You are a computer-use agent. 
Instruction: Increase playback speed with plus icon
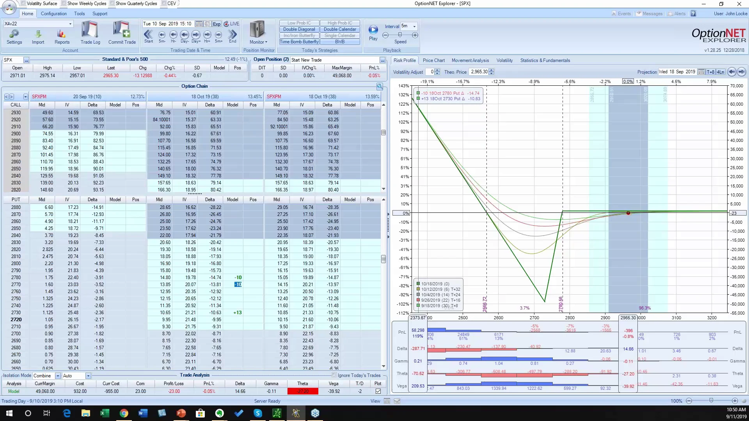415,35
